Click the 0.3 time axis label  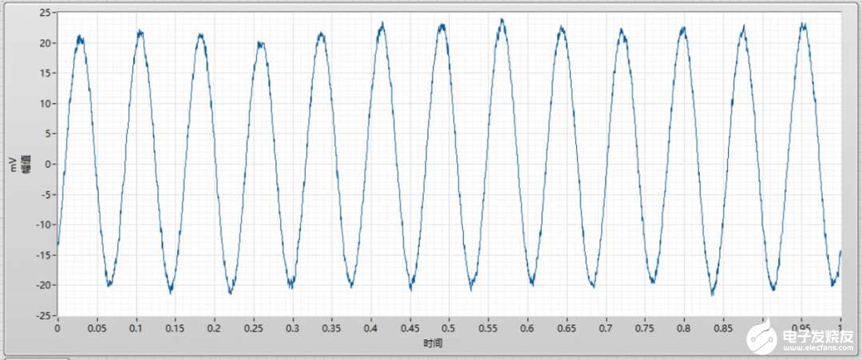pyautogui.click(x=293, y=328)
